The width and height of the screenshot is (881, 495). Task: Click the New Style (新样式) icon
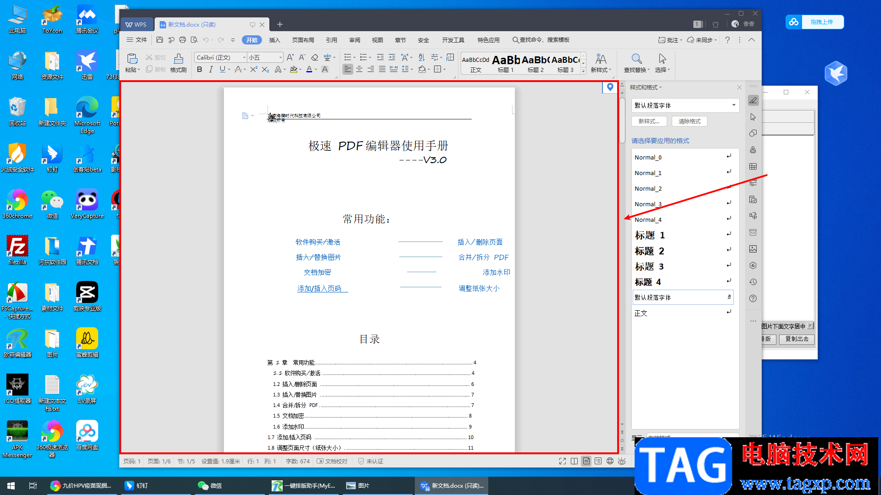tap(601, 59)
